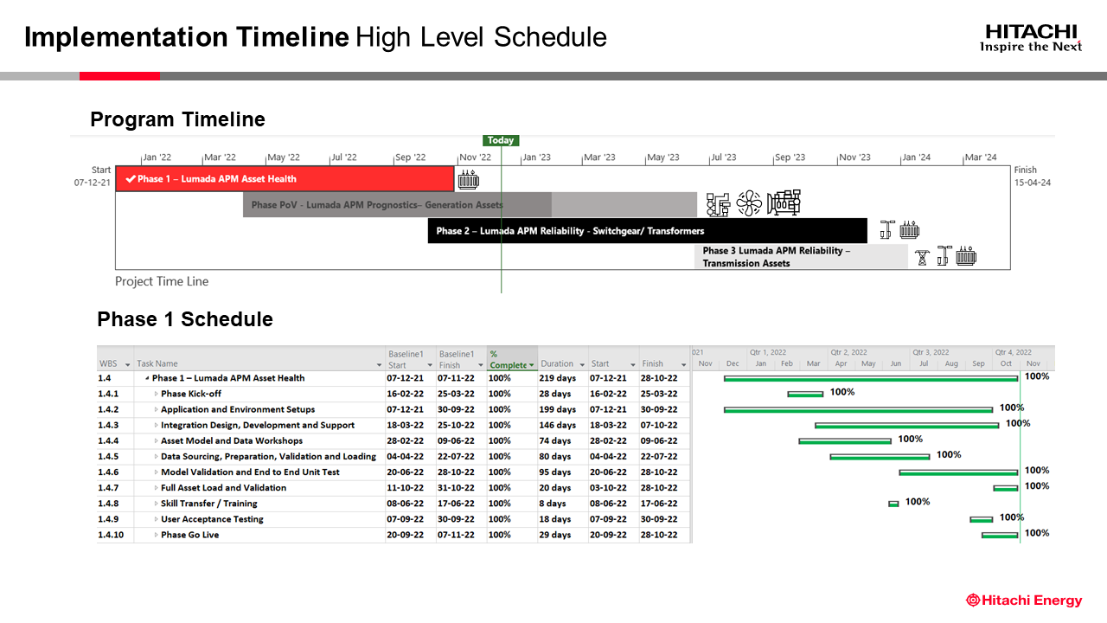This screenshot has height=623, width=1107.
Task: Click Baseline1 Start value 11-10-22
Action: (x=411, y=488)
